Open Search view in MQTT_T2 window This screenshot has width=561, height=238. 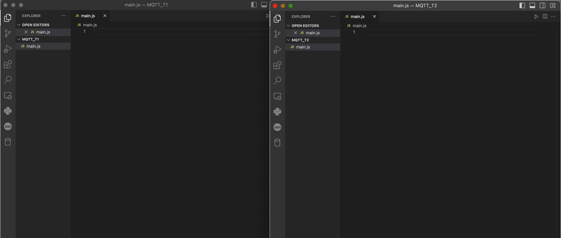(x=277, y=81)
